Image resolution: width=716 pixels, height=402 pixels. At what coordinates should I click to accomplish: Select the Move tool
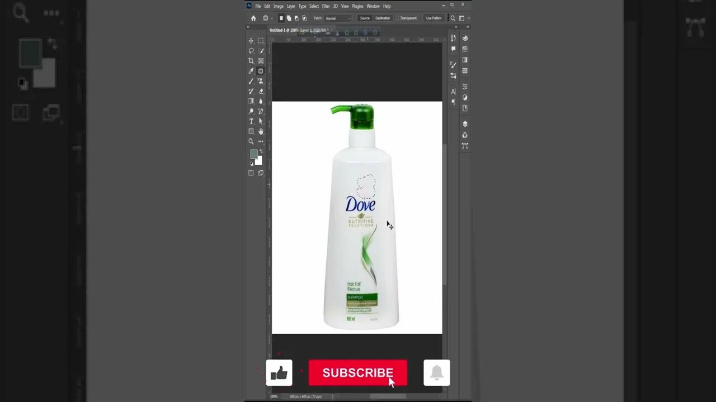point(251,41)
